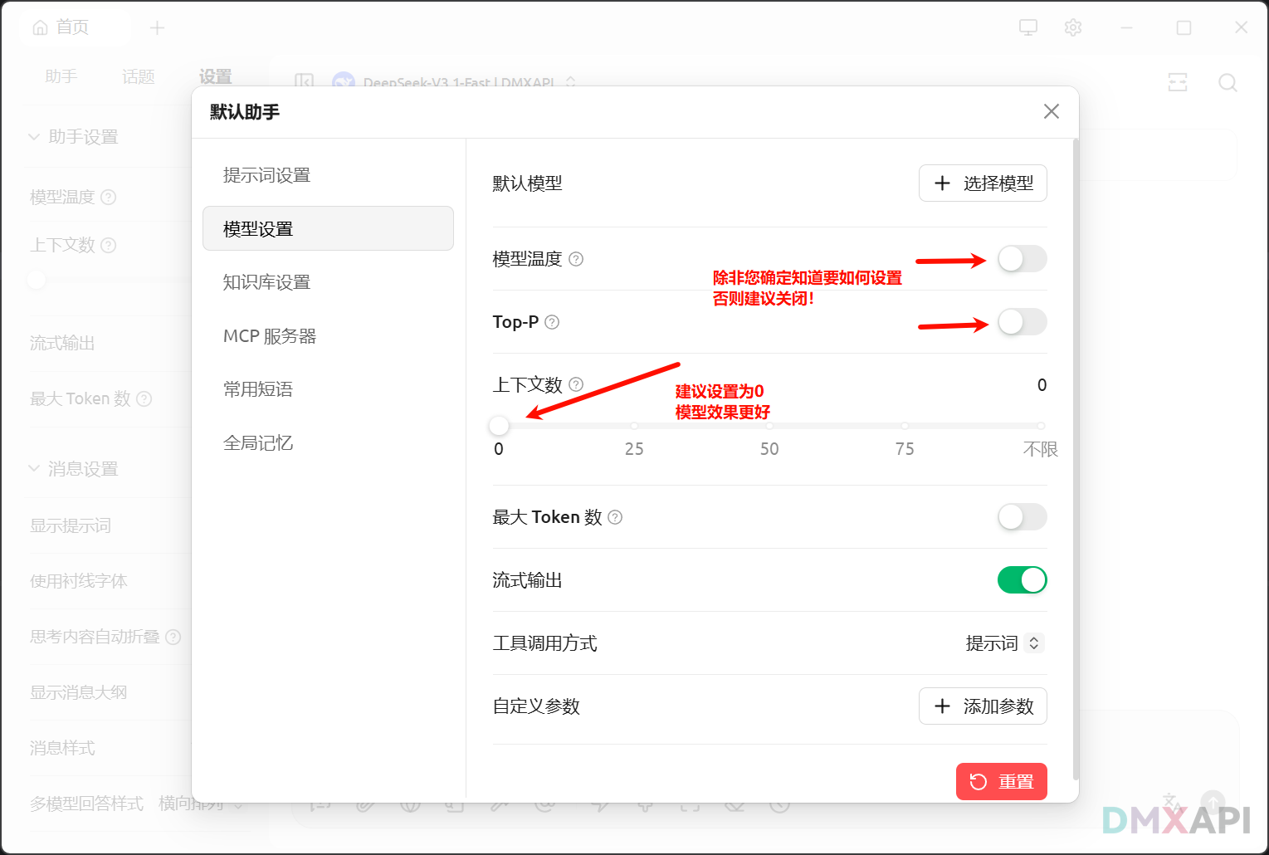This screenshot has height=855, width=1269.
Task: Open the 工具调用方式 dropdown
Action: click(x=1005, y=643)
